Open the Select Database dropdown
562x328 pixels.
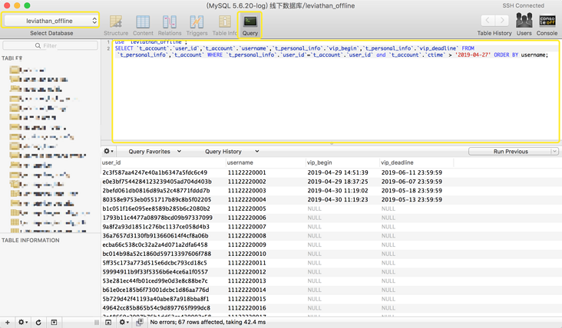[x=51, y=21]
